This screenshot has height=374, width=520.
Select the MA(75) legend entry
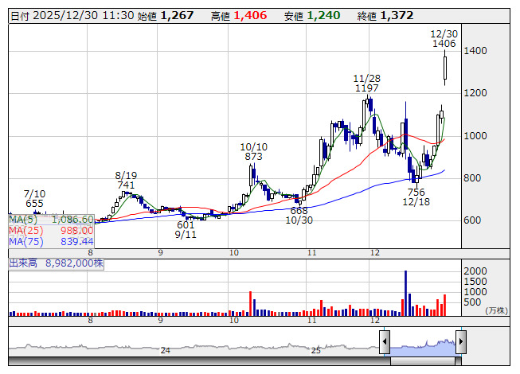point(51,241)
